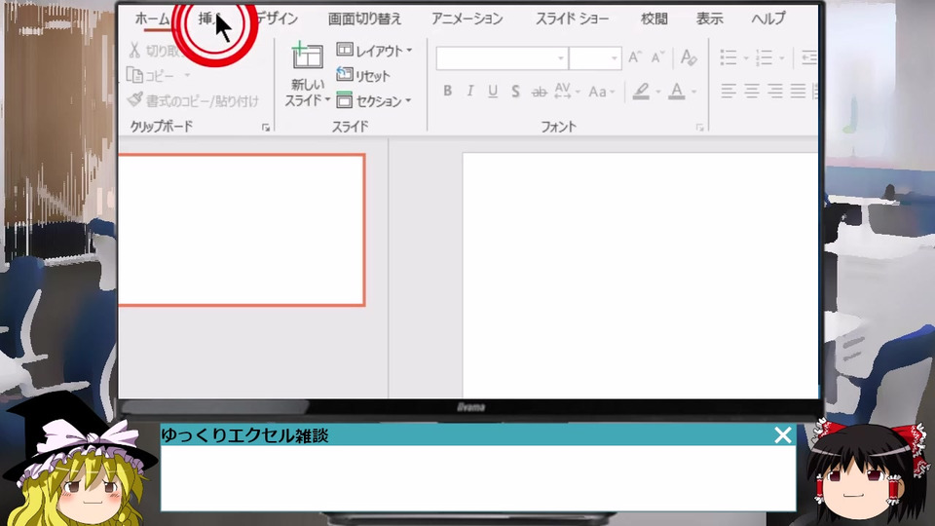Select the slide thumbnail in the panel

coord(242,230)
